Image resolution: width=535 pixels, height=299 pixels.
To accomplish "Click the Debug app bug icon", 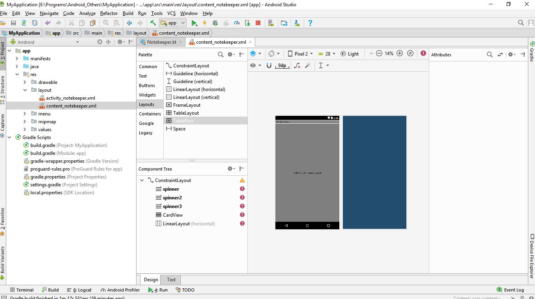I will tap(215, 23).
